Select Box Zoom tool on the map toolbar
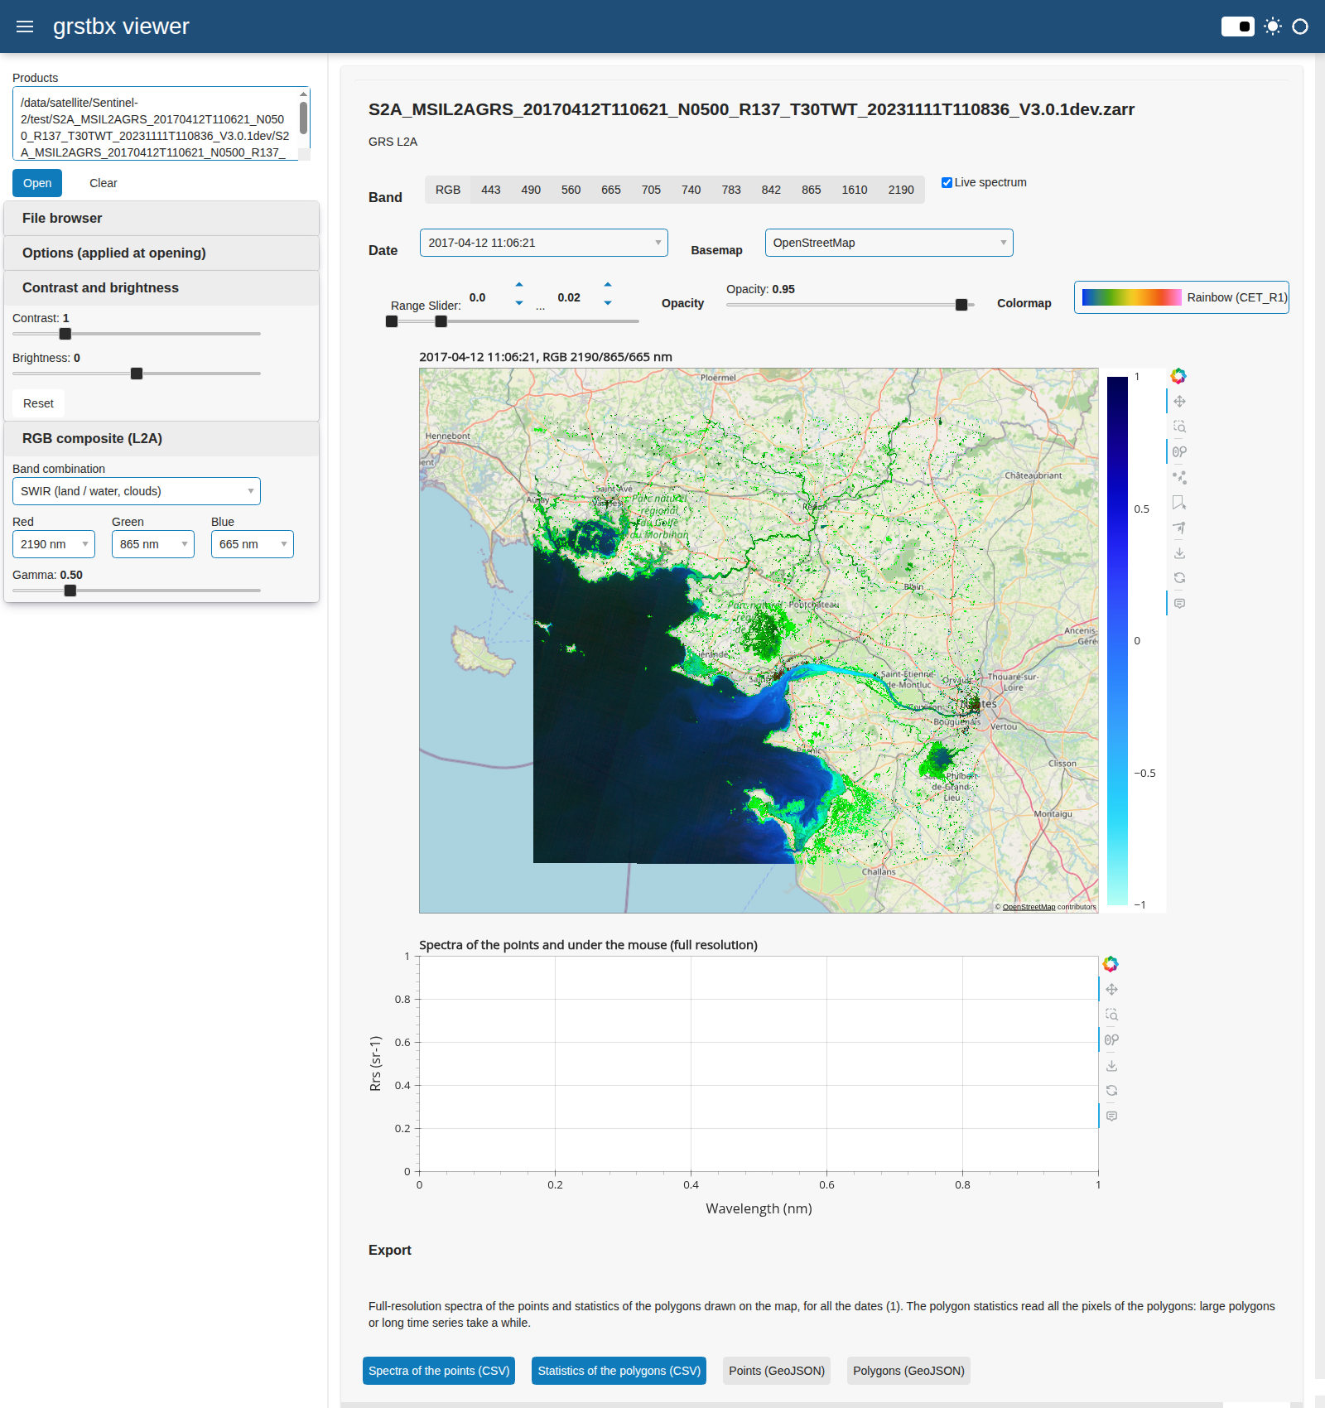Viewport: 1325px width, 1408px height. [x=1179, y=427]
